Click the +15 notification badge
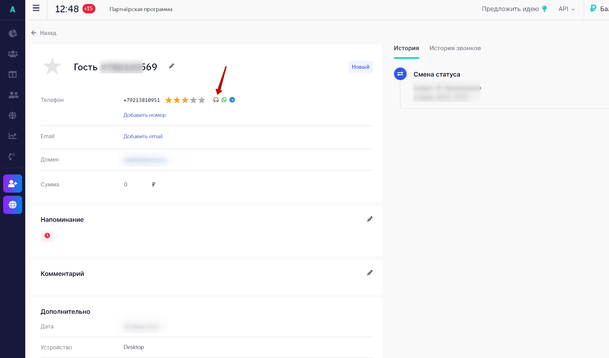This screenshot has width=609, height=358. (x=89, y=9)
